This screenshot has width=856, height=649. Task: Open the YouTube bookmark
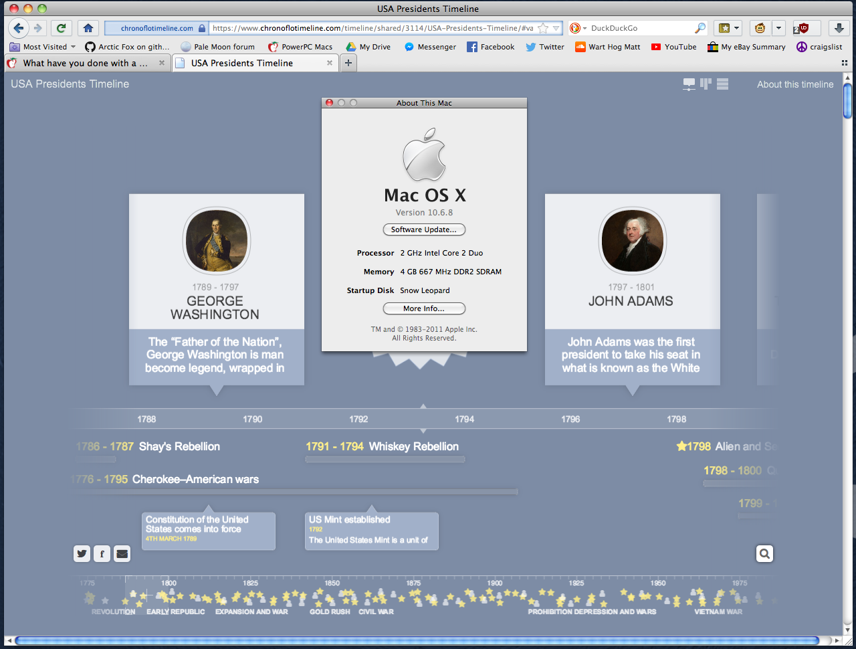click(x=674, y=47)
